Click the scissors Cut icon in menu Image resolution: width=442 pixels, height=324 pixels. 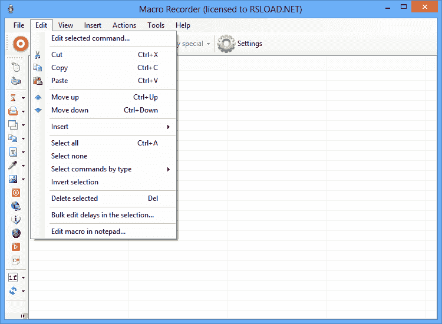coord(38,55)
